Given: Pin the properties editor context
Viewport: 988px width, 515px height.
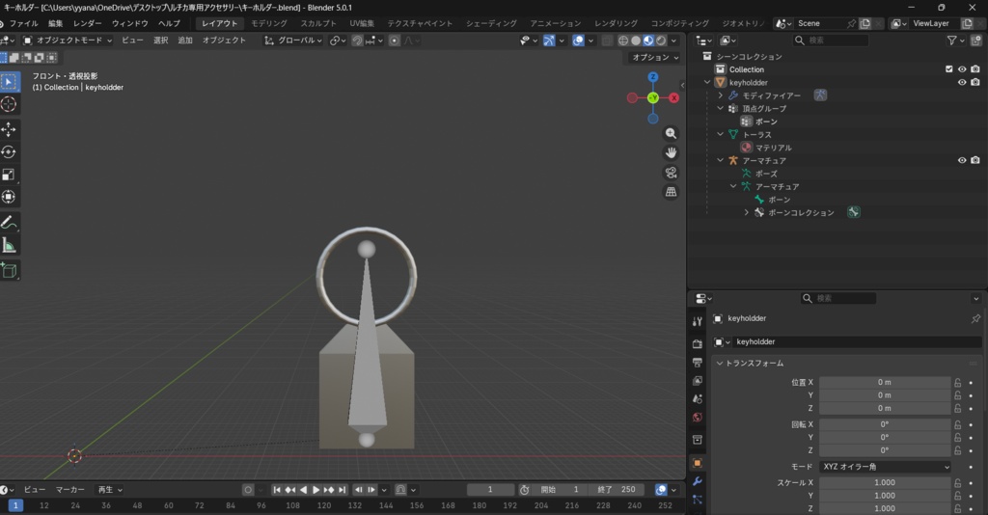Looking at the screenshot, I should (975, 318).
